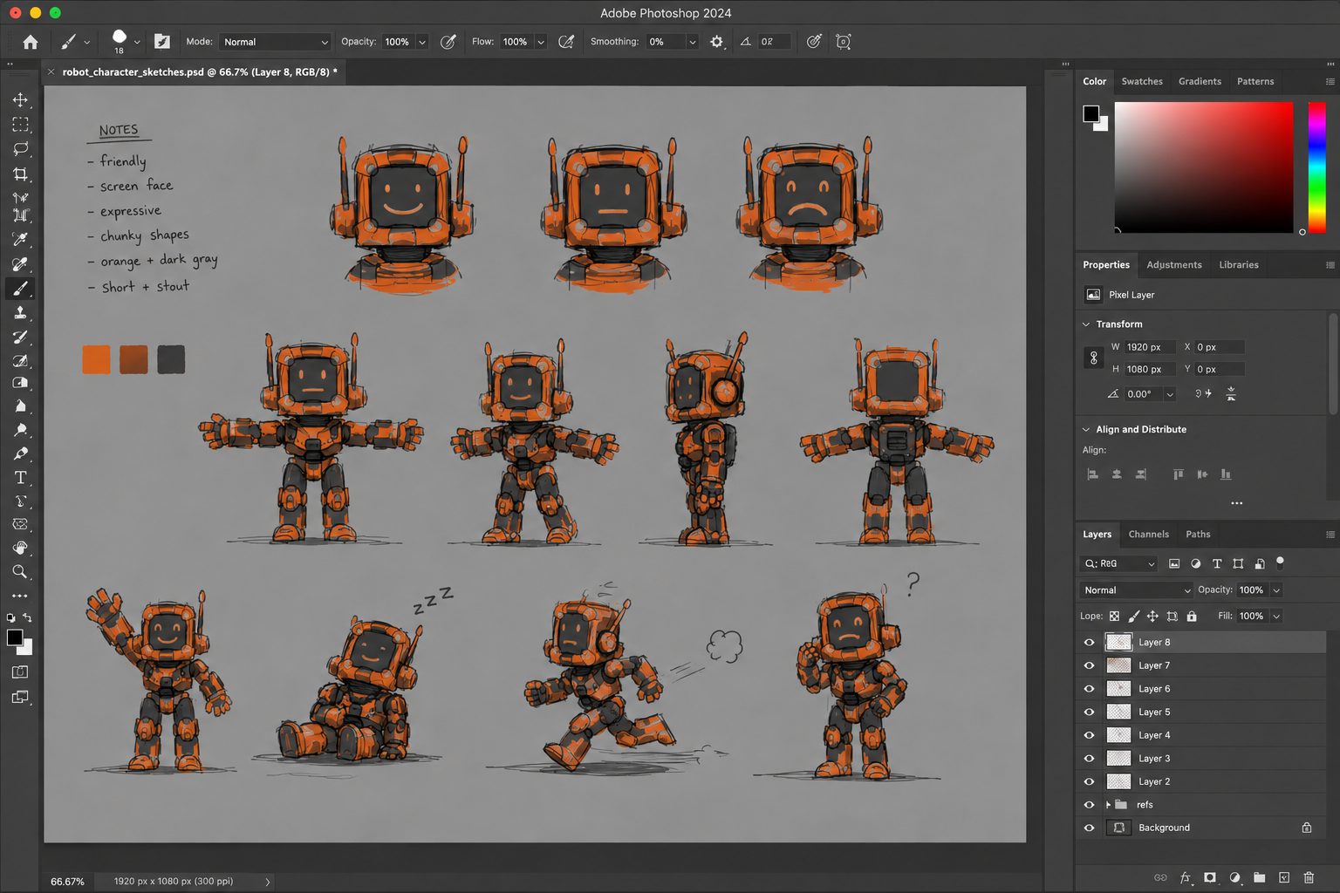The height and width of the screenshot is (893, 1340).
Task: Align left edges button
Action: [1092, 474]
